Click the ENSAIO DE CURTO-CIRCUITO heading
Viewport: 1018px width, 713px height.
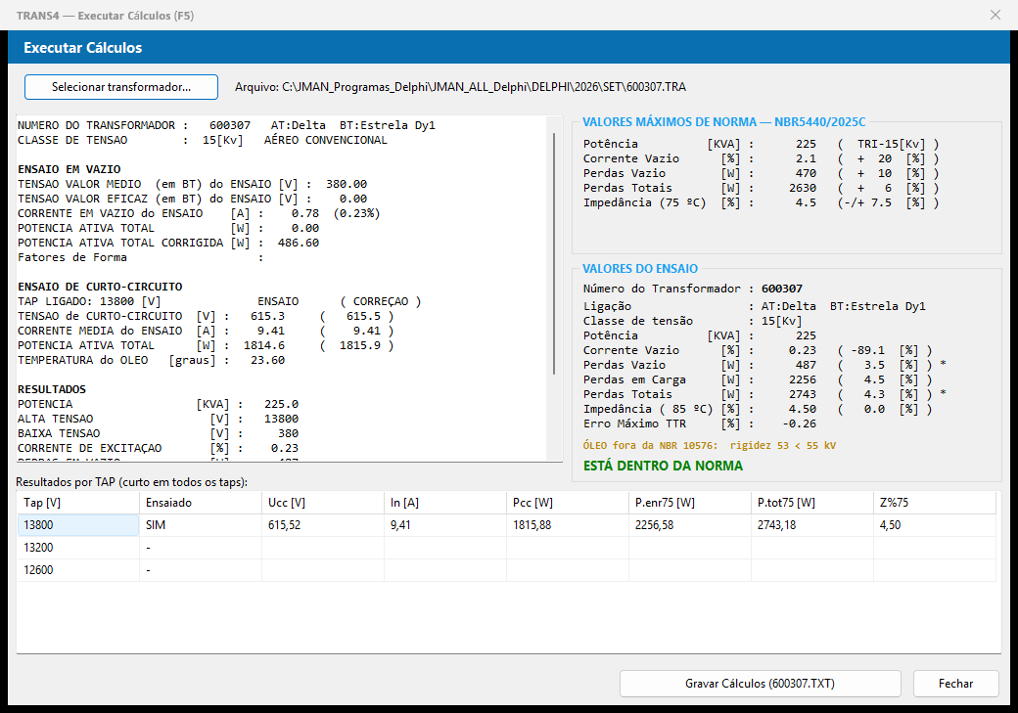(x=100, y=287)
